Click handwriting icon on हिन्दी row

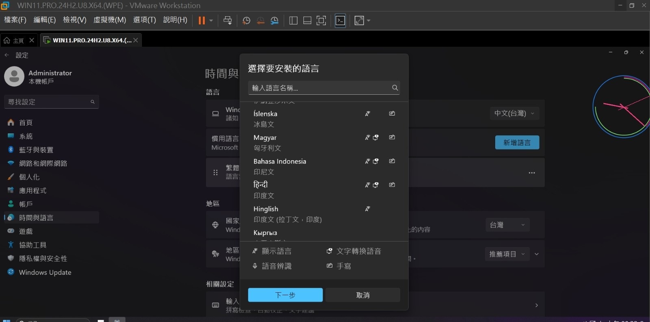pos(392,185)
